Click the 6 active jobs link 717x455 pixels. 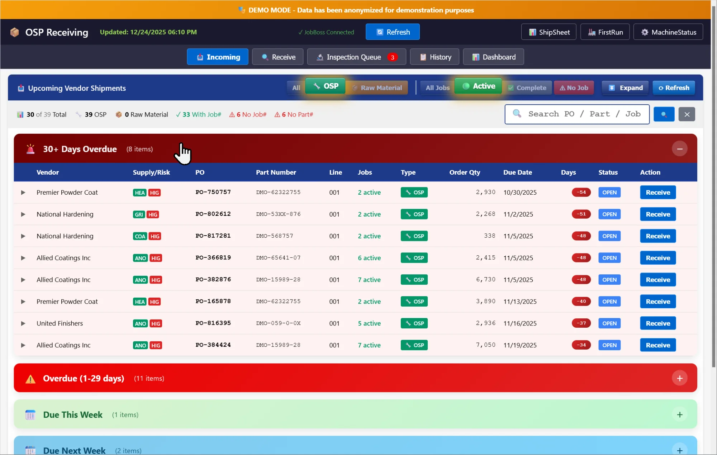369,258
